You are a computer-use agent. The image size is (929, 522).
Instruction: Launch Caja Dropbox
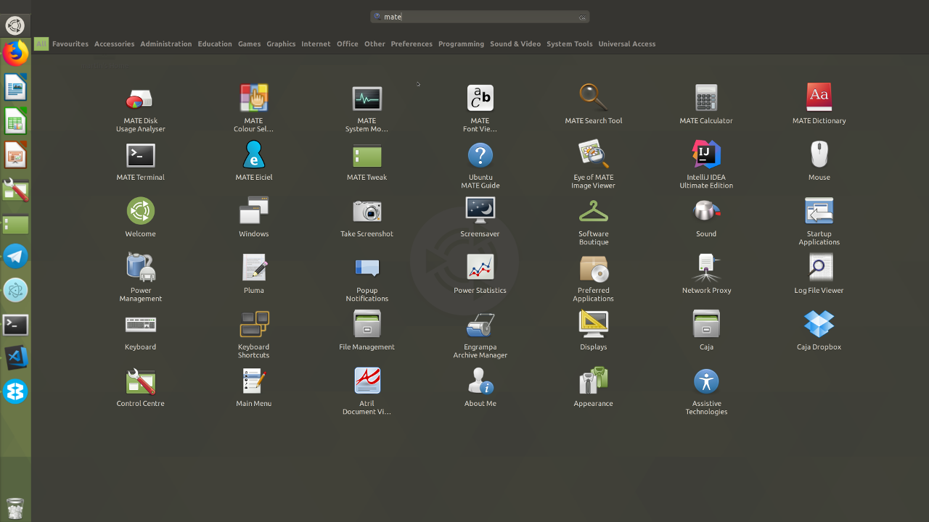[x=819, y=324]
